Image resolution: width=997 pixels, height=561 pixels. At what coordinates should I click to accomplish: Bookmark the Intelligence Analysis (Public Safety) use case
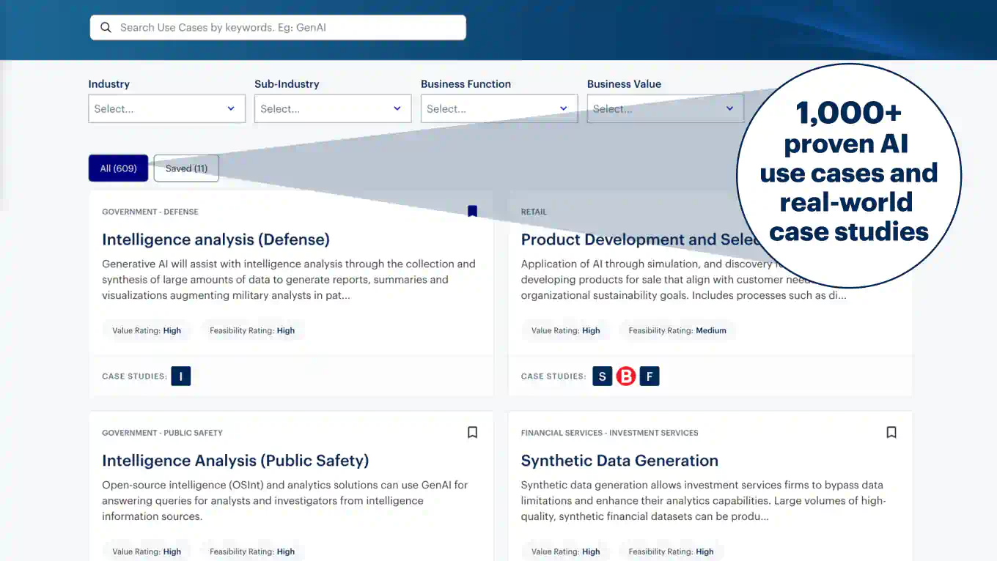click(472, 432)
